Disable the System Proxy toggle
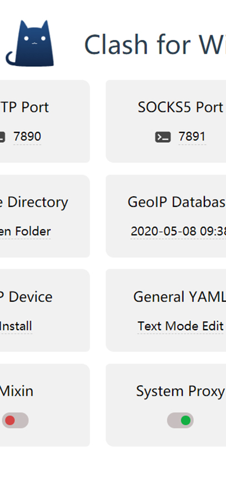 point(180,420)
